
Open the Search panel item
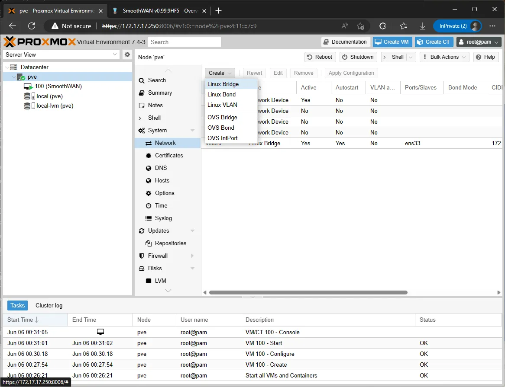point(168,80)
